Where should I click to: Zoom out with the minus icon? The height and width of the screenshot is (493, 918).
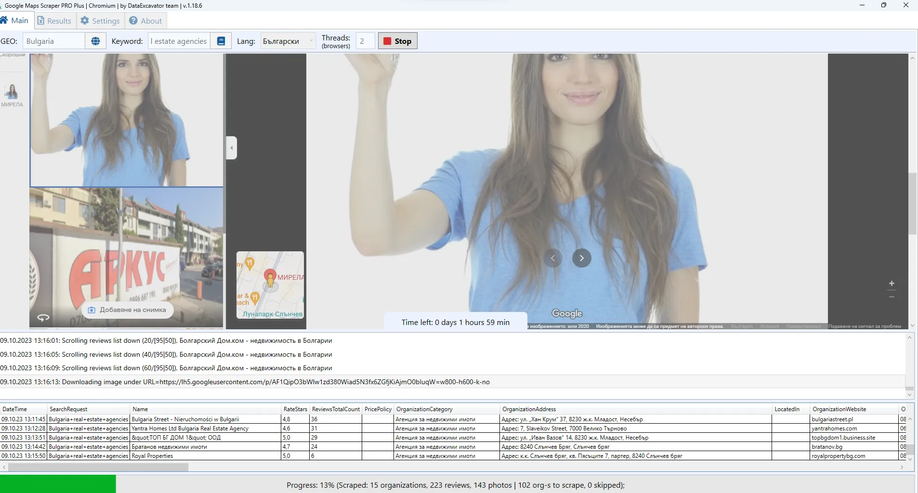point(892,297)
